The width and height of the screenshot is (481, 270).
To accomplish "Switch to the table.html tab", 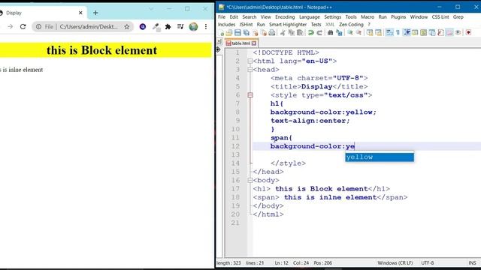I will [240, 43].
